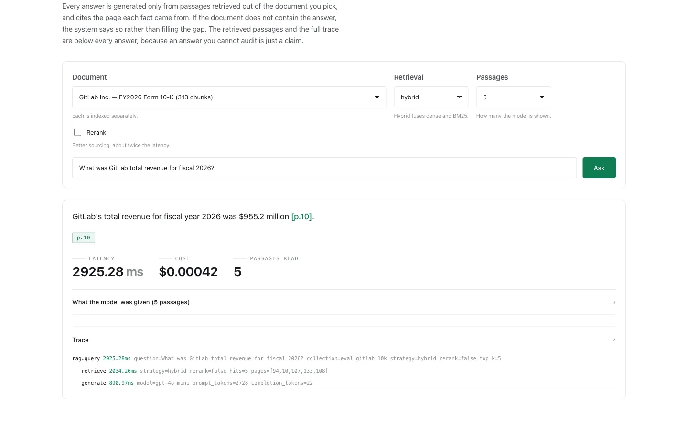Viewport: 688px width, 430px height.
Task: Open the Document dropdown for GitLab 10-K
Action: (x=229, y=97)
